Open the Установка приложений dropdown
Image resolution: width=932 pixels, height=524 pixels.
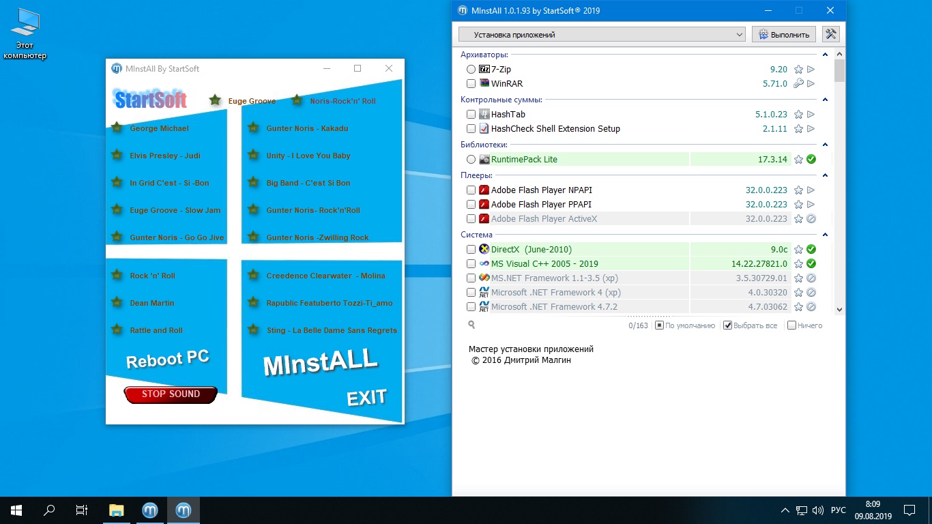pyautogui.click(x=602, y=35)
